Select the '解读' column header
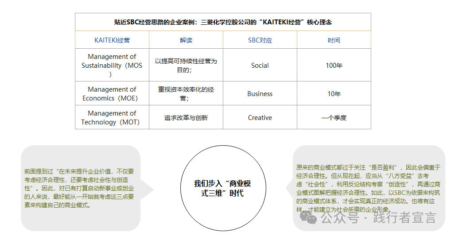Viewport: 451px width, 236px height. (x=186, y=40)
